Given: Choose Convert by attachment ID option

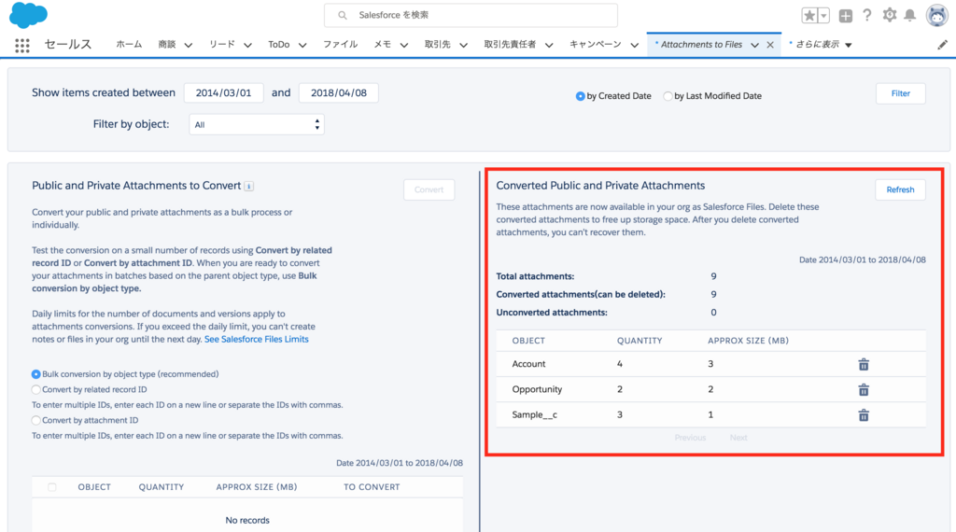Looking at the screenshot, I should (36, 421).
